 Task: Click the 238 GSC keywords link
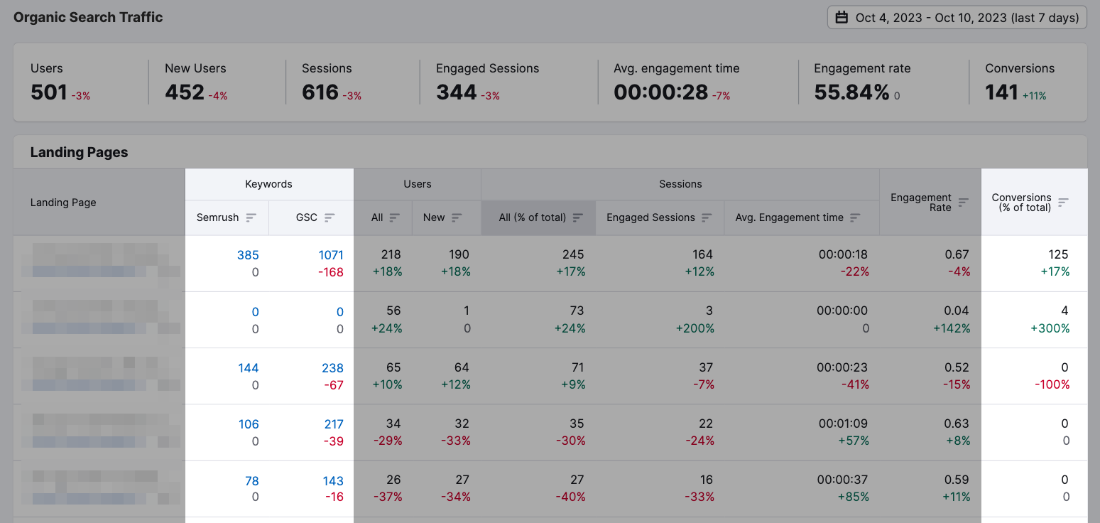point(331,367)
